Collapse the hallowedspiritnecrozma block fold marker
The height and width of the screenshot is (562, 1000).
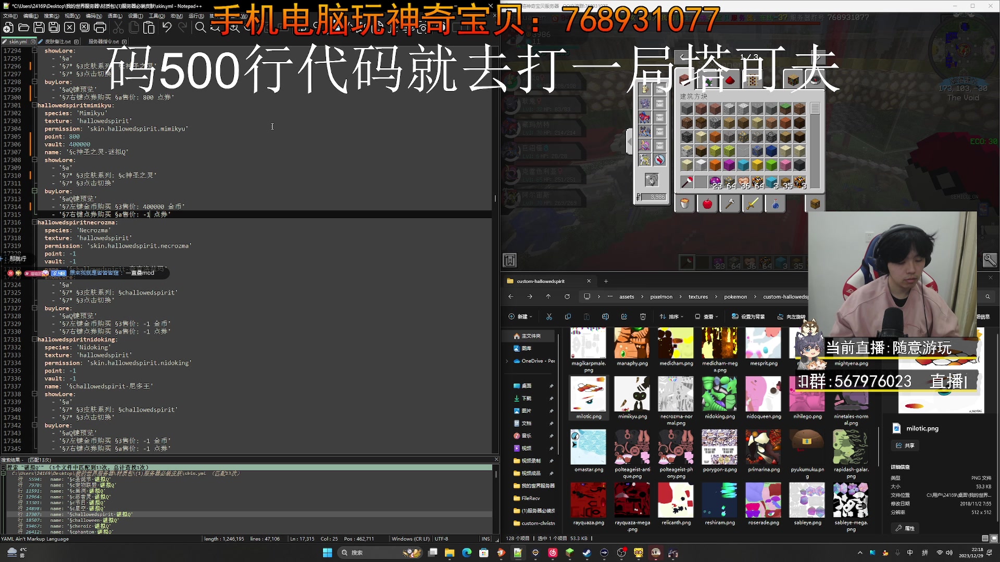(34, 222)
